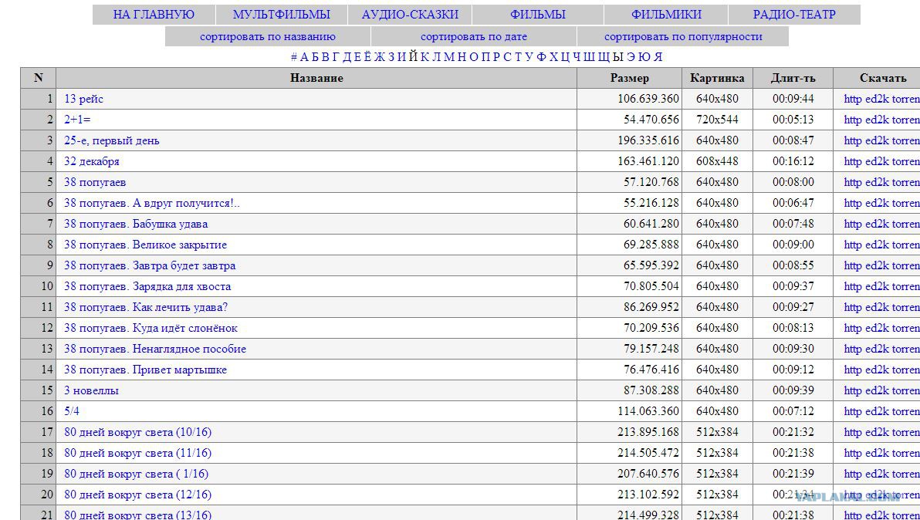Open the '13 рейс' title
This screenshot has height=520, width=920.
click(84, 99)
